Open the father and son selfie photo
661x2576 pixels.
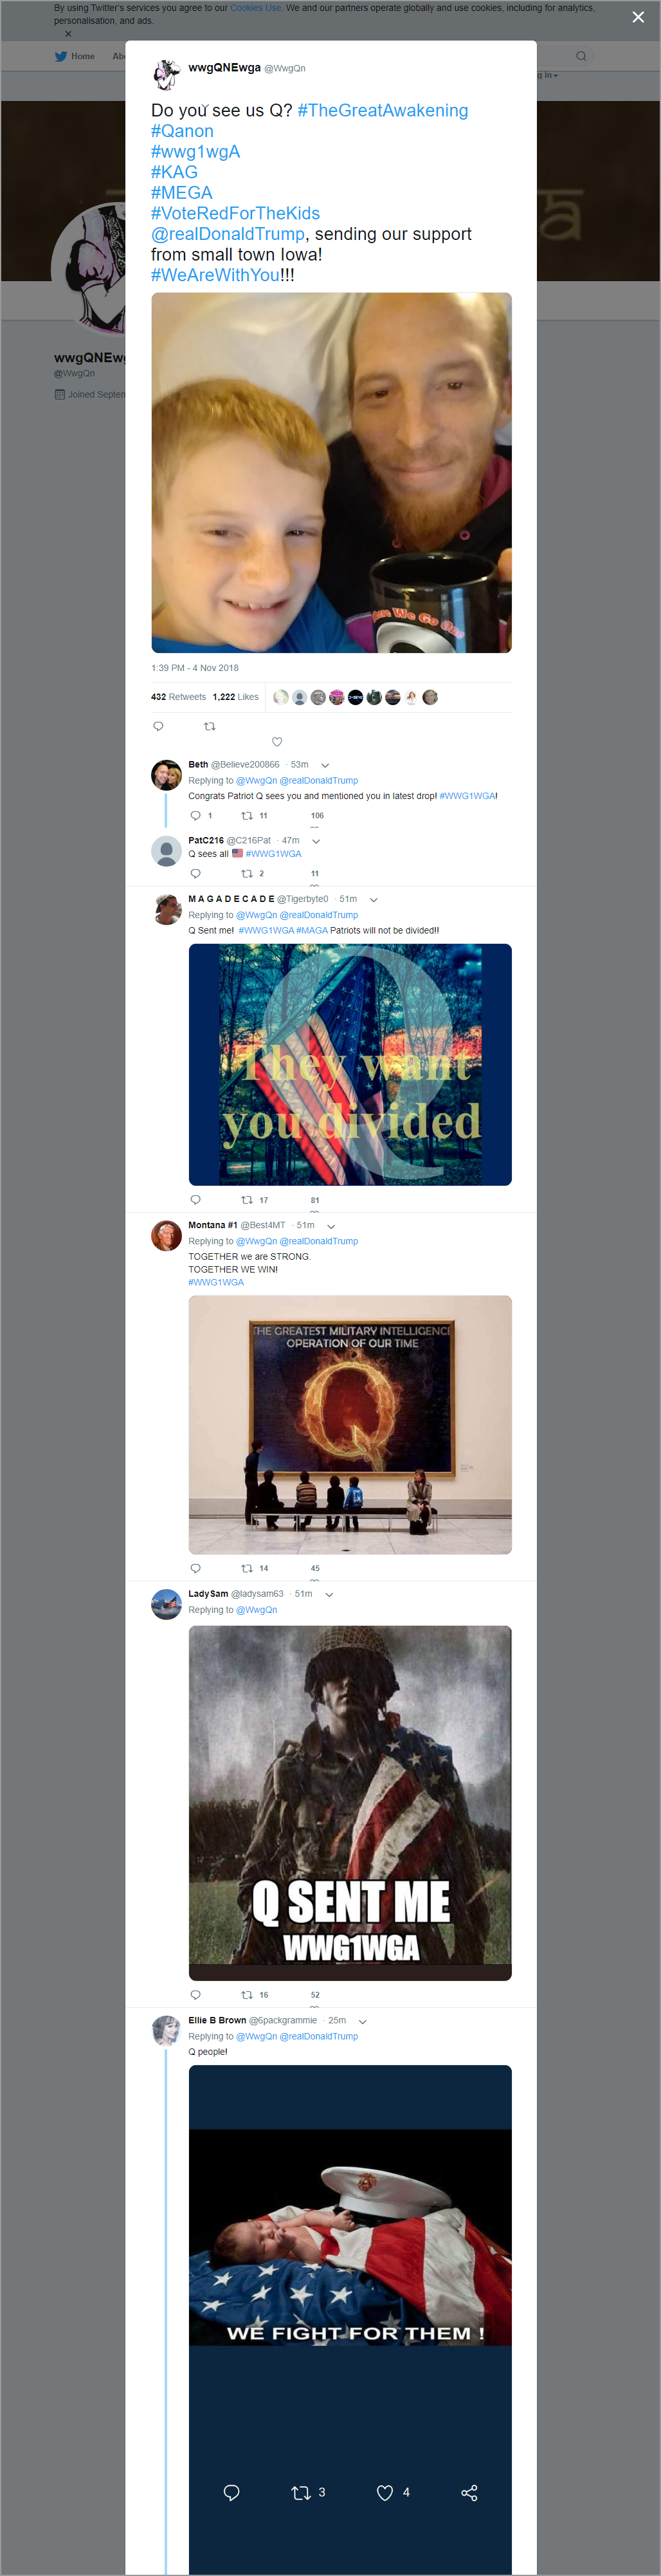pos(331,473)
